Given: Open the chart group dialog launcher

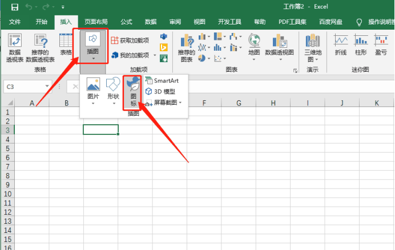Looking at the screenshot, I should (x=295, y=71).
